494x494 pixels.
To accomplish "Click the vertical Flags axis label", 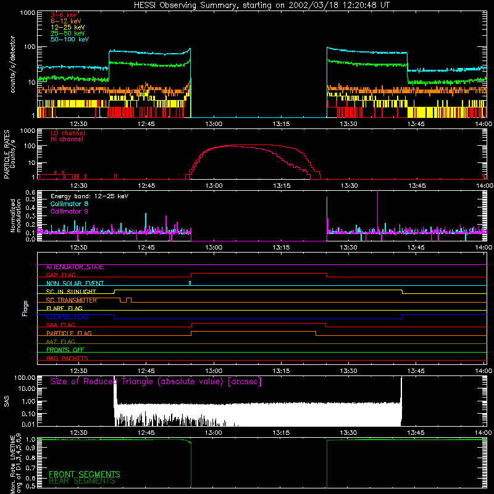I will coord(25,309).
